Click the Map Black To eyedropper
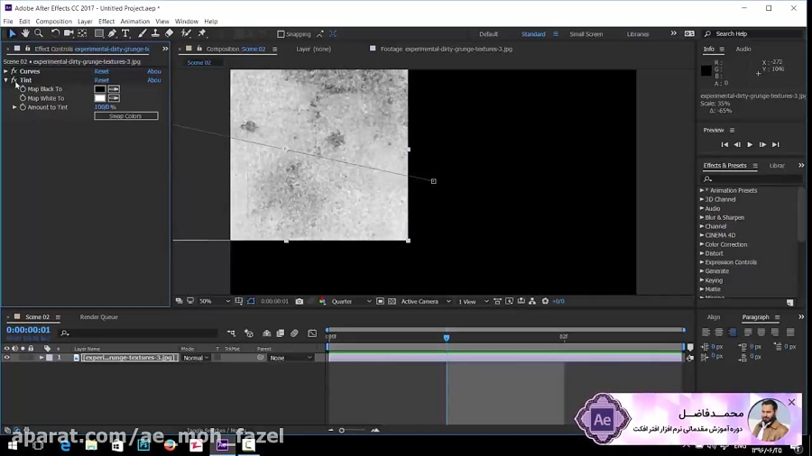Image resolution: width=812 pixels, height=456 pixels. 114,89
